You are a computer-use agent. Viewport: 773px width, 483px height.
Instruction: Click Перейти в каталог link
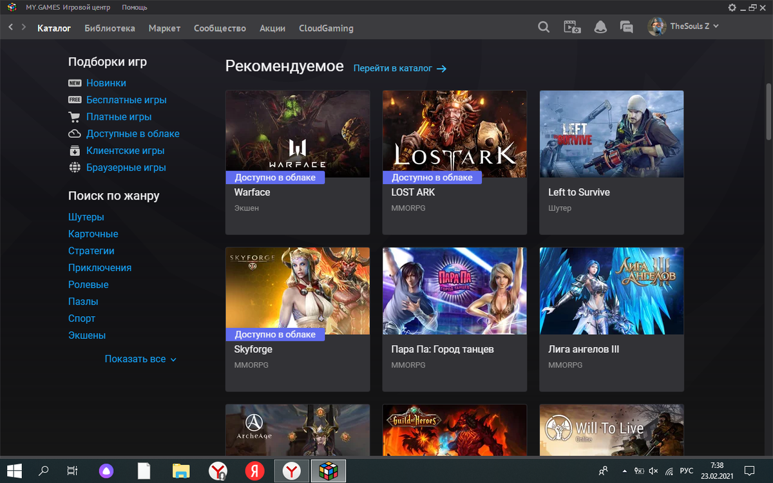pyautogui.click(x=399, y=68)
